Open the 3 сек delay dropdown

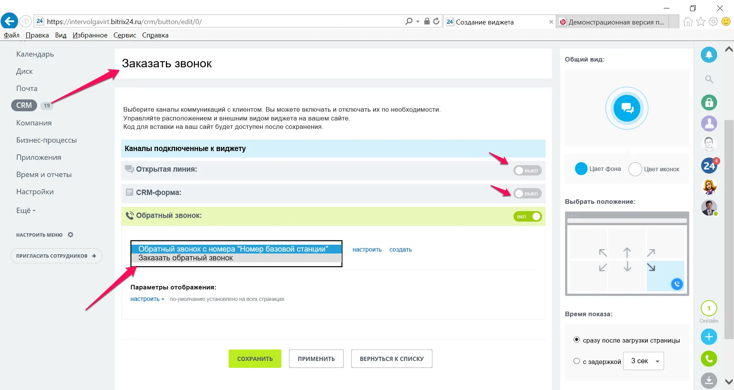pyautogui.click(x=643, y=361)
